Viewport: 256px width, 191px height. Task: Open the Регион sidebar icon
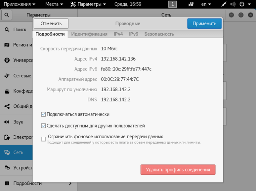click(7, 45)
